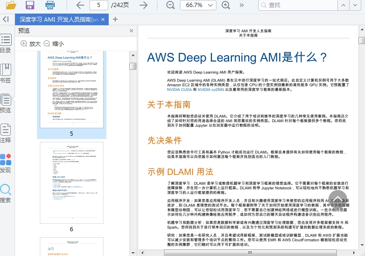Click the round back-to-top arrow button

click(x=338, y=199)
